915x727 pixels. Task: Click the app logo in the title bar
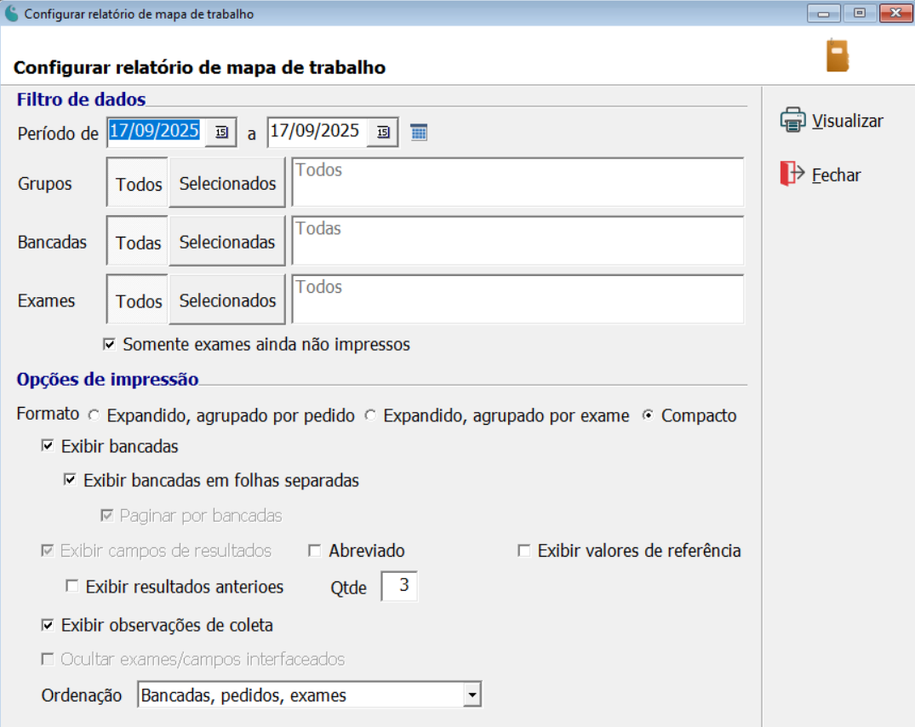[x=11, y=14]
